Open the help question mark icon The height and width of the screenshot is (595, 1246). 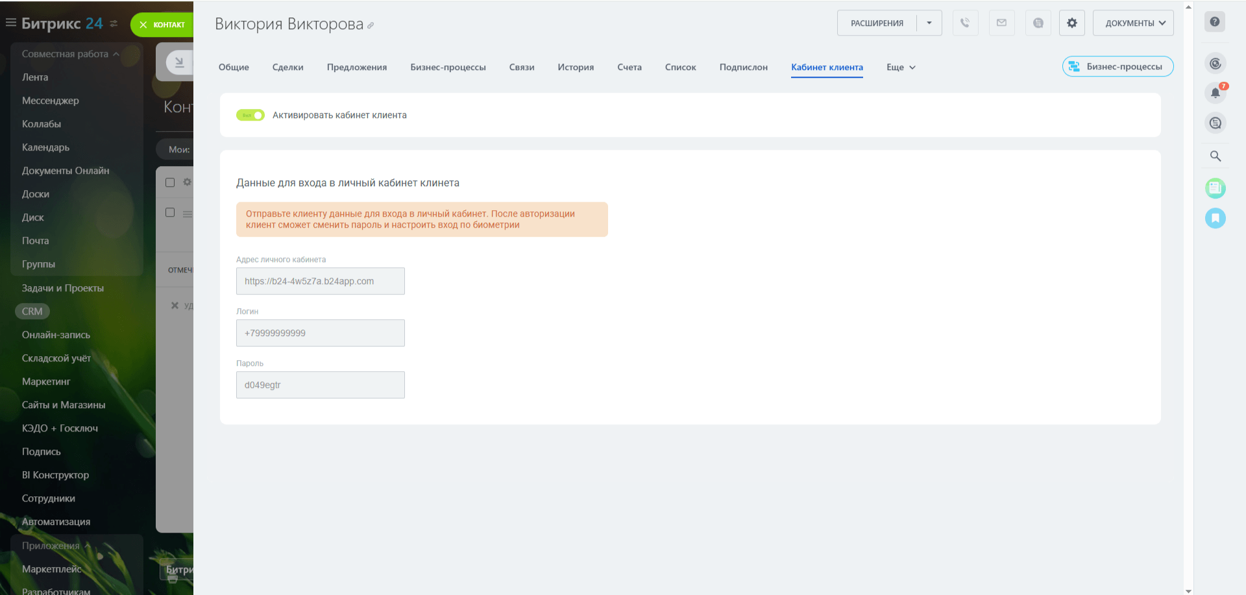[x=1215, y=22]
